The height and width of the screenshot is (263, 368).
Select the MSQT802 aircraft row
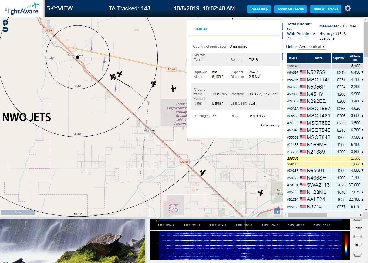click(x=325, y=123)
